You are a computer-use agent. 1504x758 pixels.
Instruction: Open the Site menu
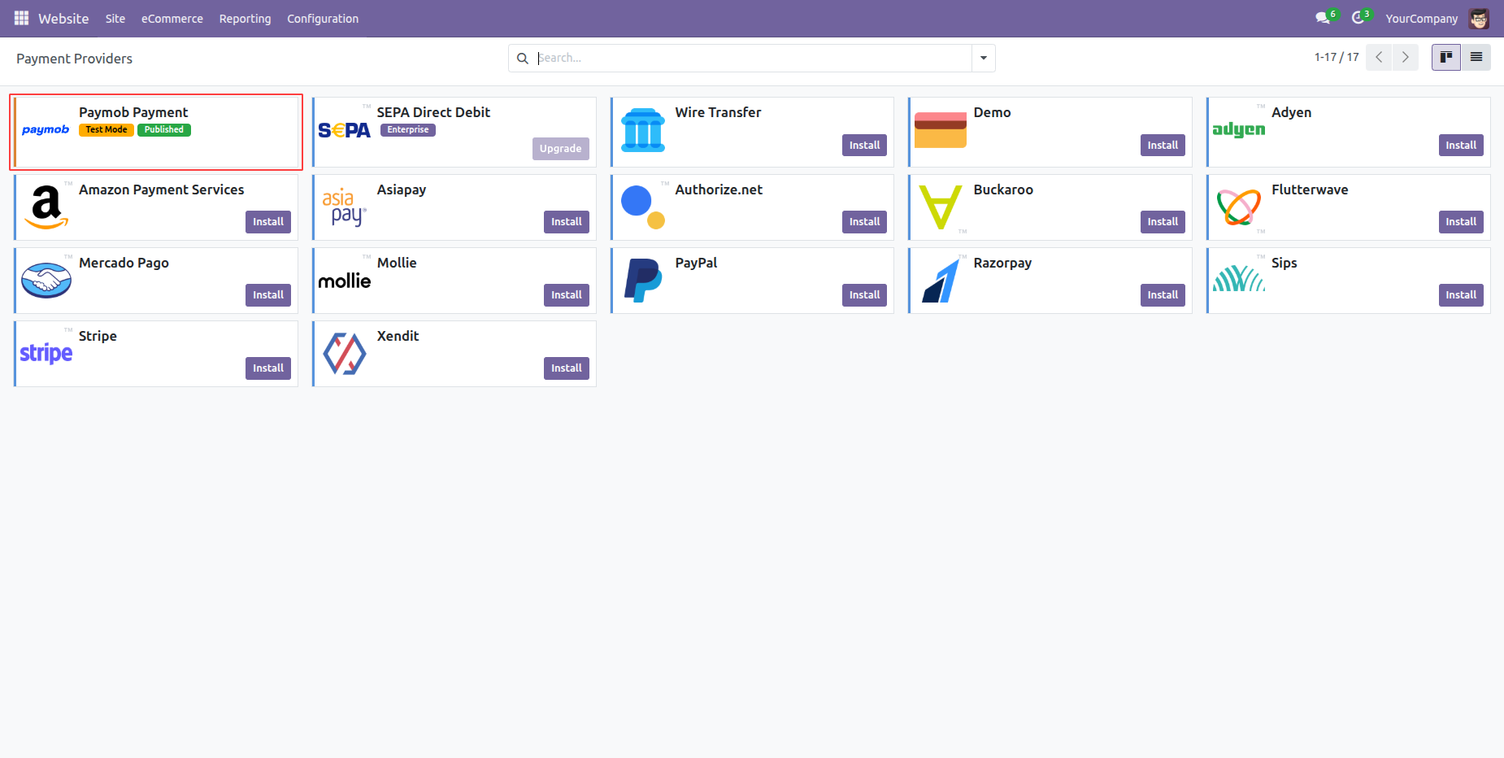[115, 19]
